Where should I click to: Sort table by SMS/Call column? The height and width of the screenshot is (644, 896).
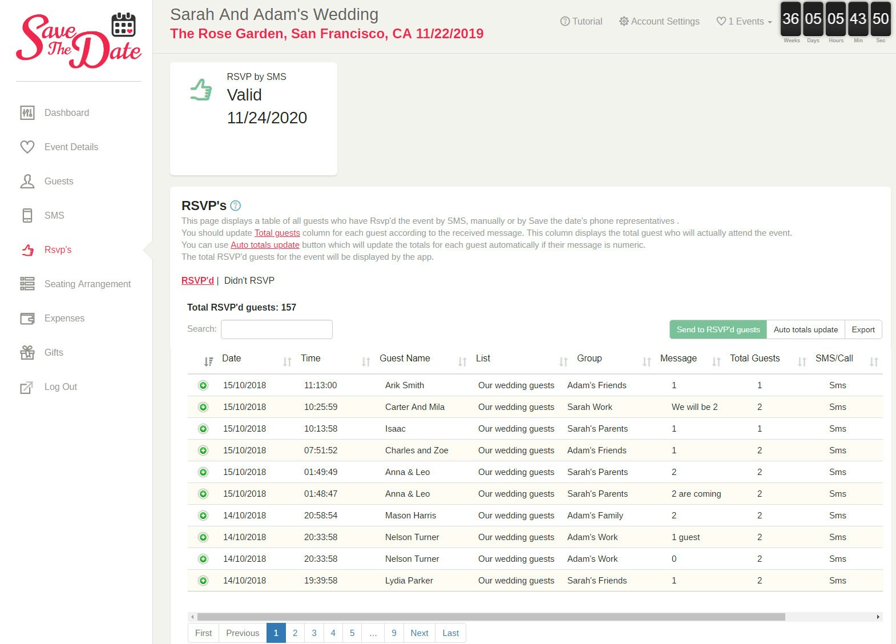[834, 359]
